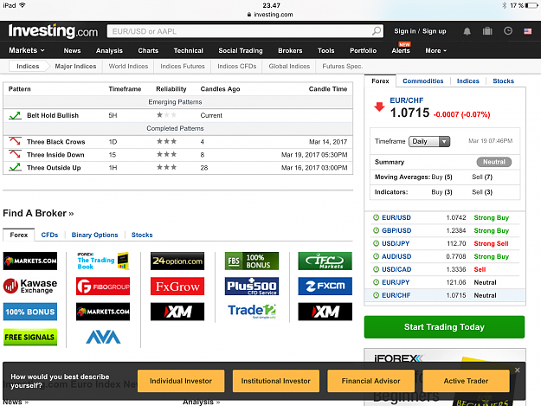Open the Timeframe Daily dropdown

click(429, 141)
